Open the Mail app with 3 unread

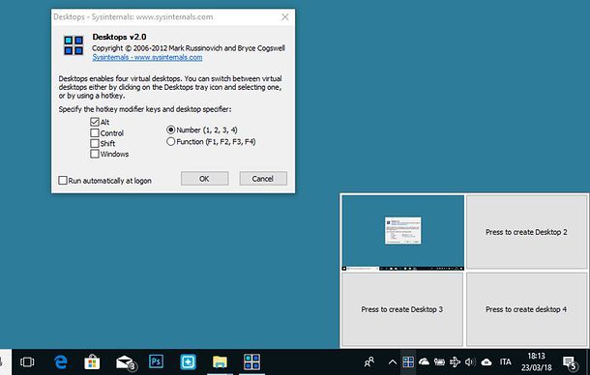(126, 362)
